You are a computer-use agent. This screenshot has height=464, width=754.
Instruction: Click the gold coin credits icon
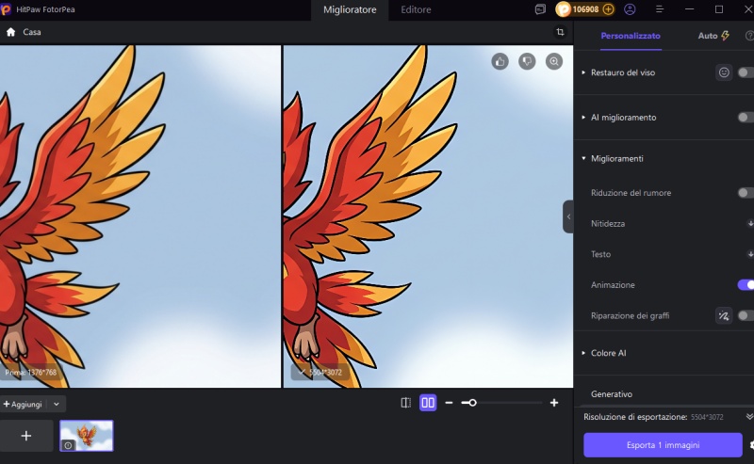[563, 9]
